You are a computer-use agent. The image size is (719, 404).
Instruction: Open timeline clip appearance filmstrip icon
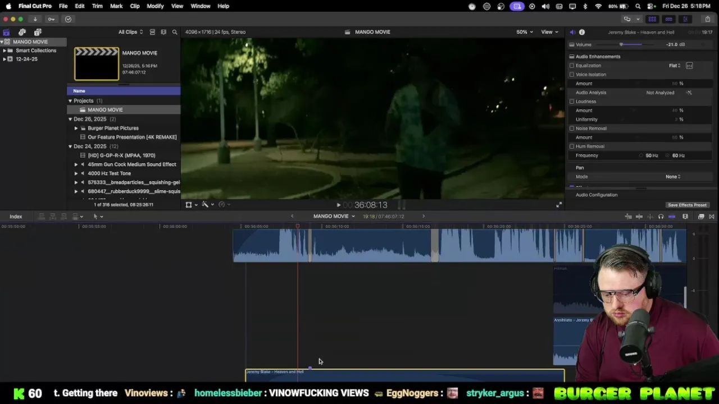[685, 217]
